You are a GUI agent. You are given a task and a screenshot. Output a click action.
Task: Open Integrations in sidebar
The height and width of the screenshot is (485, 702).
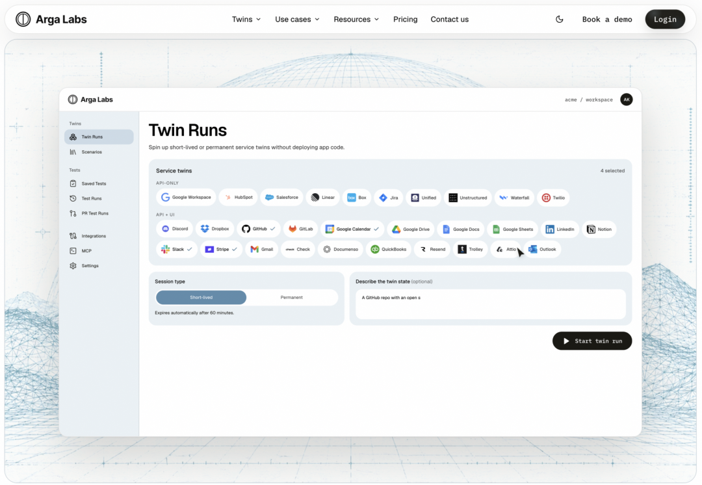pos(99,236)
